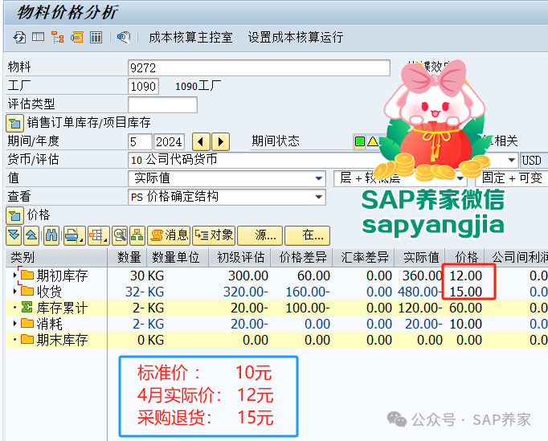Click the empty 评估类型 field
The image size is (548, 441).
[162, 104]
